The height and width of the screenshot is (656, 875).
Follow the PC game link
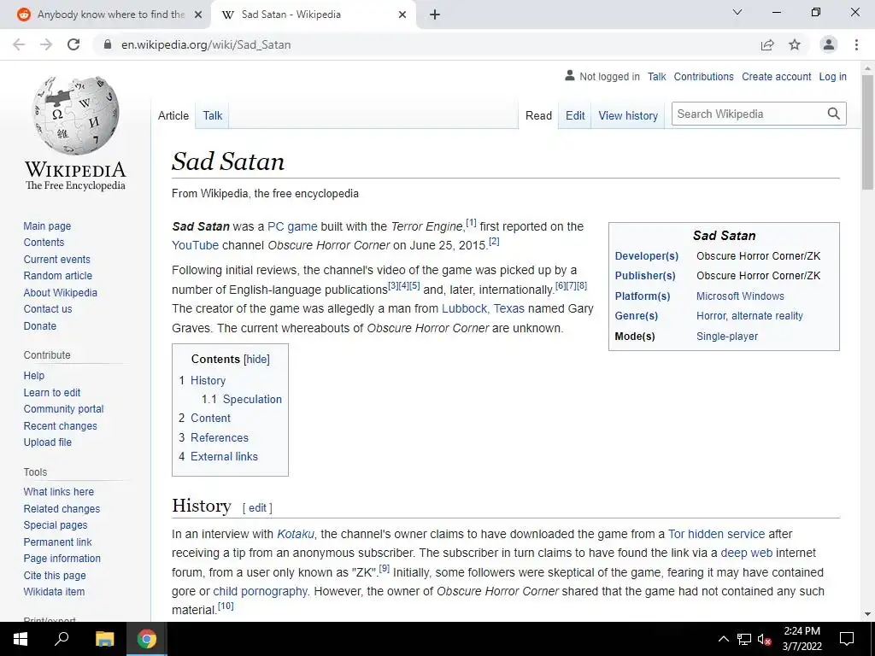(292, 226)
